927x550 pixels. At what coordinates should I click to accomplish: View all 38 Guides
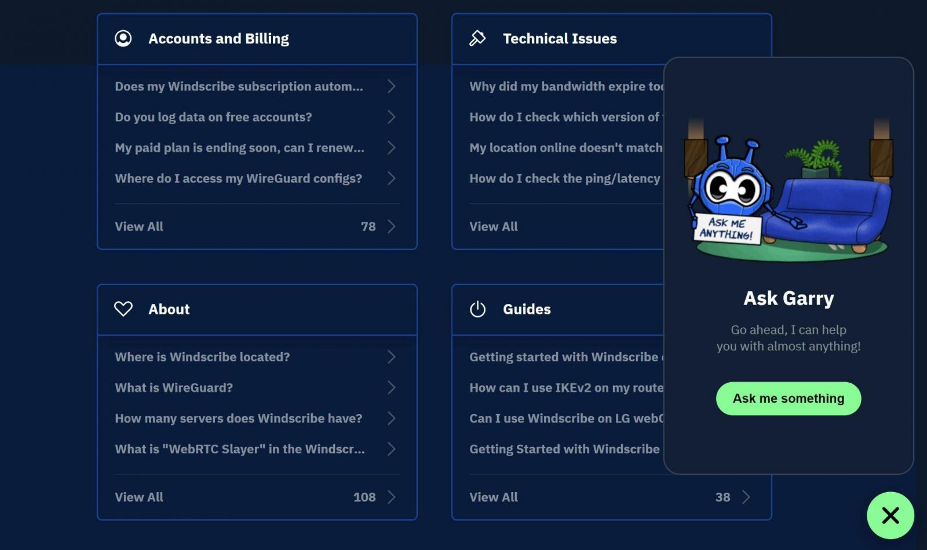tap(493, 497)
